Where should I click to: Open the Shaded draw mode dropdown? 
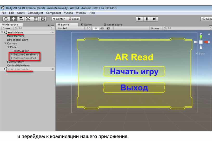click(71, 28)
